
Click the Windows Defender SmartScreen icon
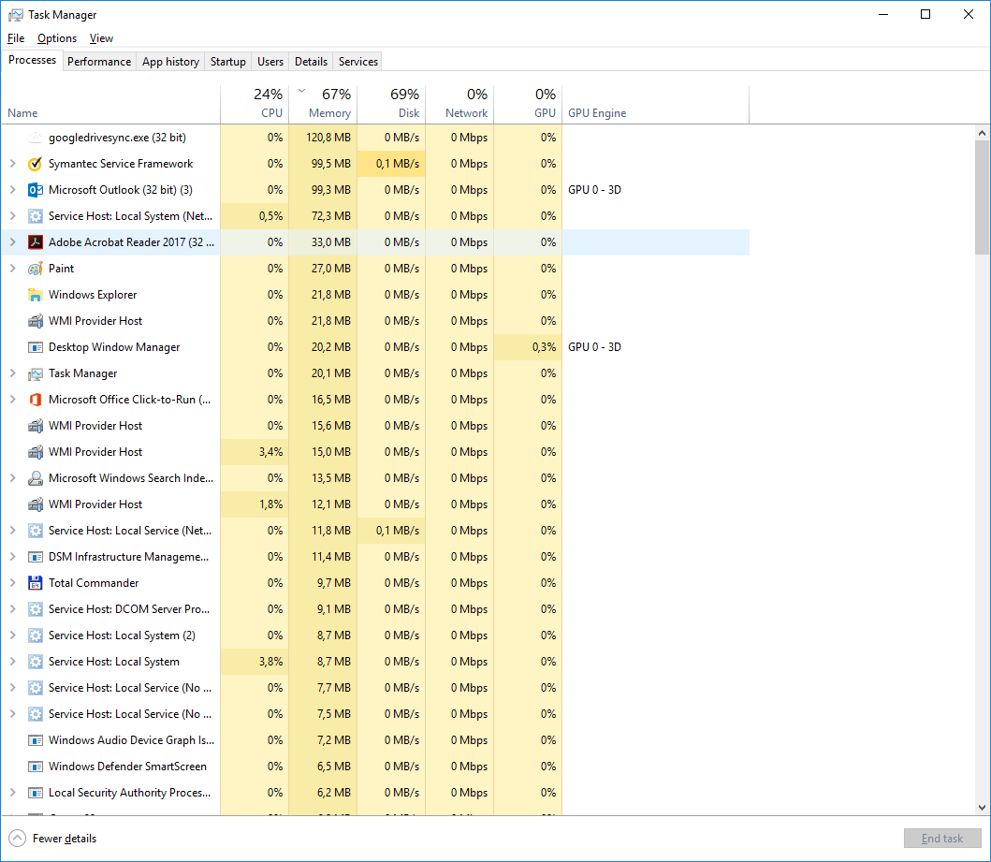point(36,767)
